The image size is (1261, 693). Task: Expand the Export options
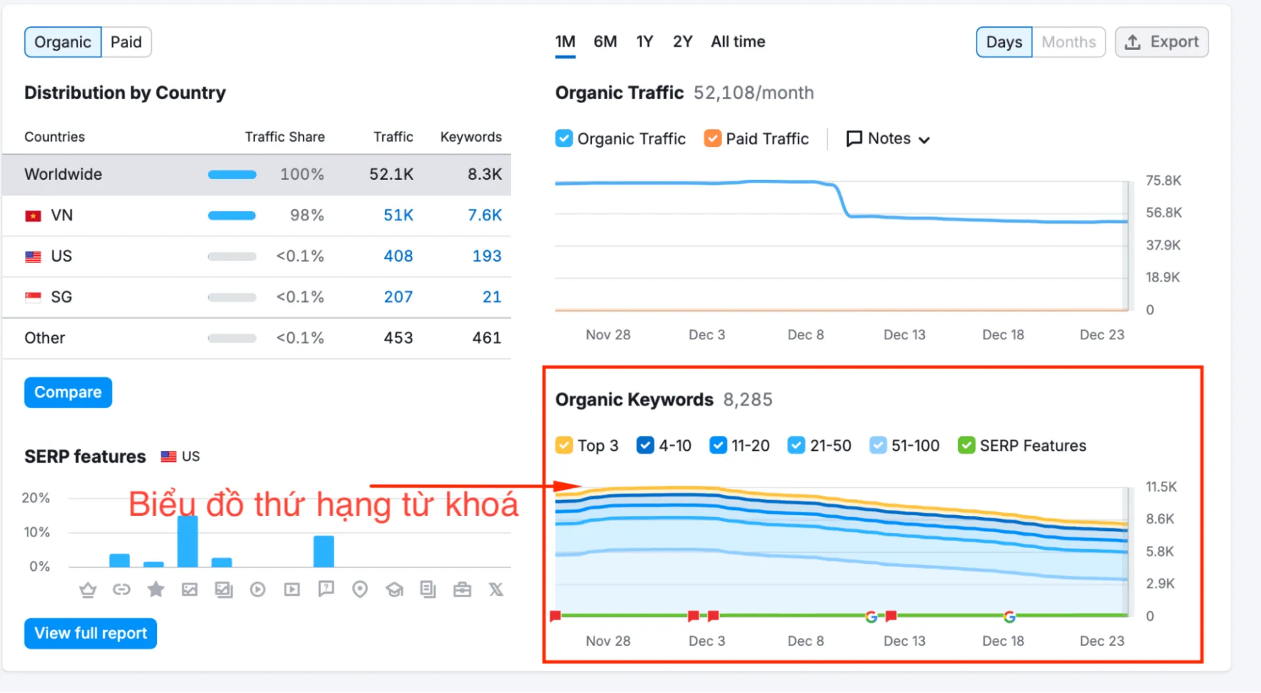click(1162, 41)
